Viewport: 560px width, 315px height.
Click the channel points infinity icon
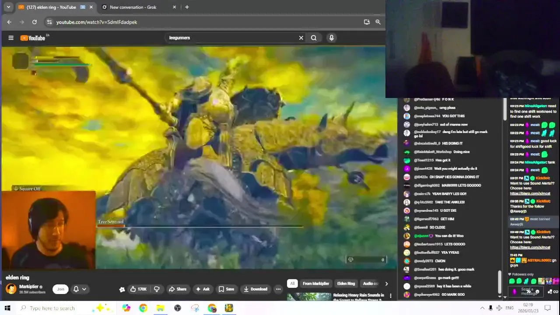(x=556, y=292)
